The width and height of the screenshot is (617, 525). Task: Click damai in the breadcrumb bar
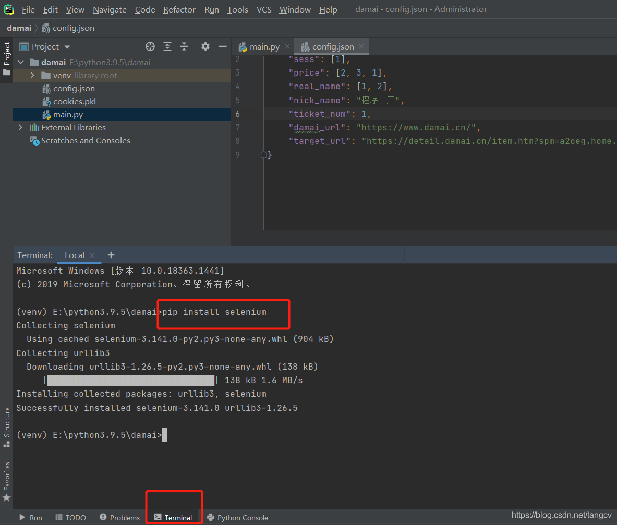(19, 28)
